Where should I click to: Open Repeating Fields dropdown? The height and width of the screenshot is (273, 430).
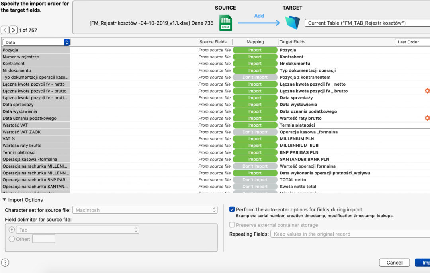(x=350, y=234)
